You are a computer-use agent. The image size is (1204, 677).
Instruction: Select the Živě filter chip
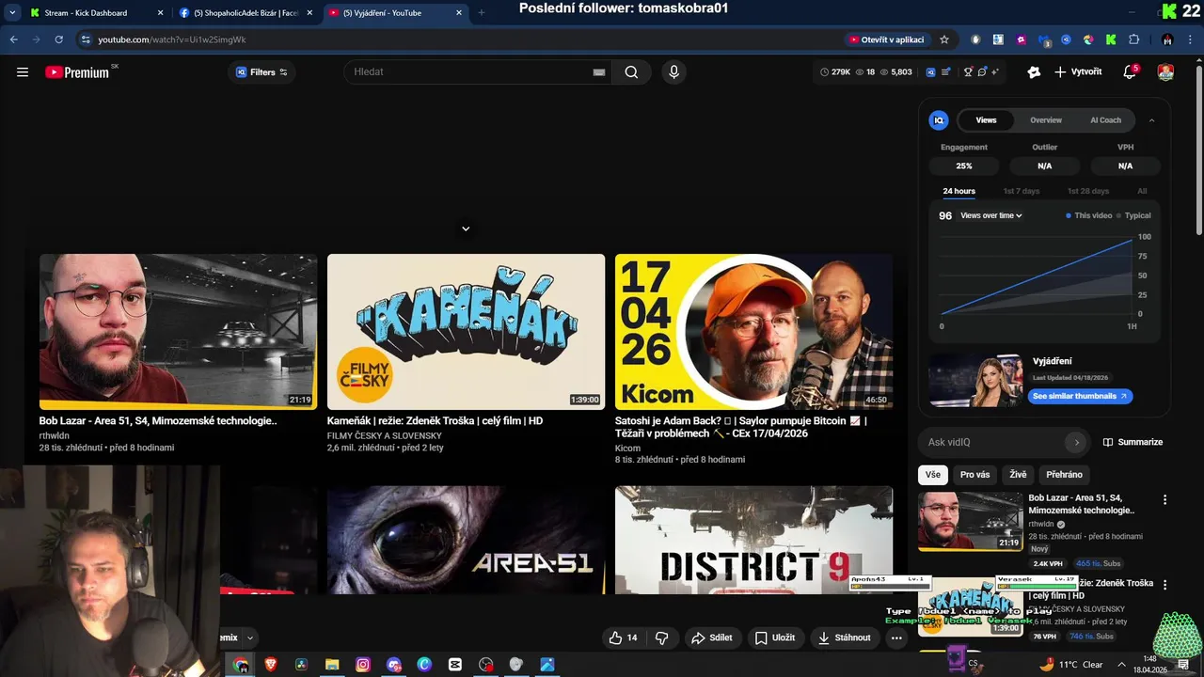tap(1018, 475)
